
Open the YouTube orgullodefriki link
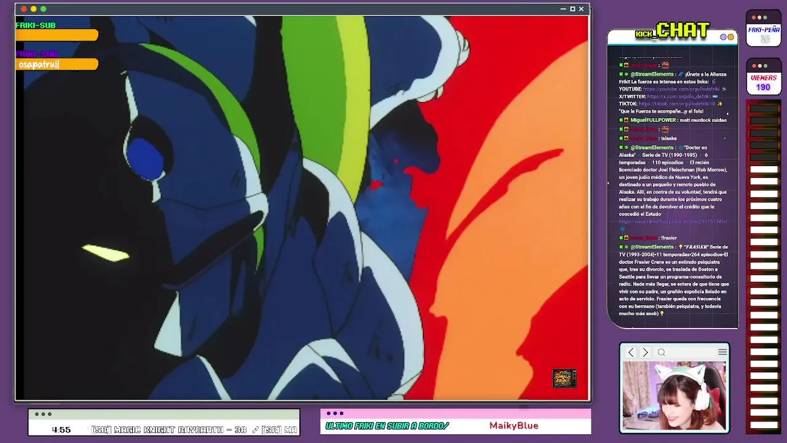[x=681, y=89]
